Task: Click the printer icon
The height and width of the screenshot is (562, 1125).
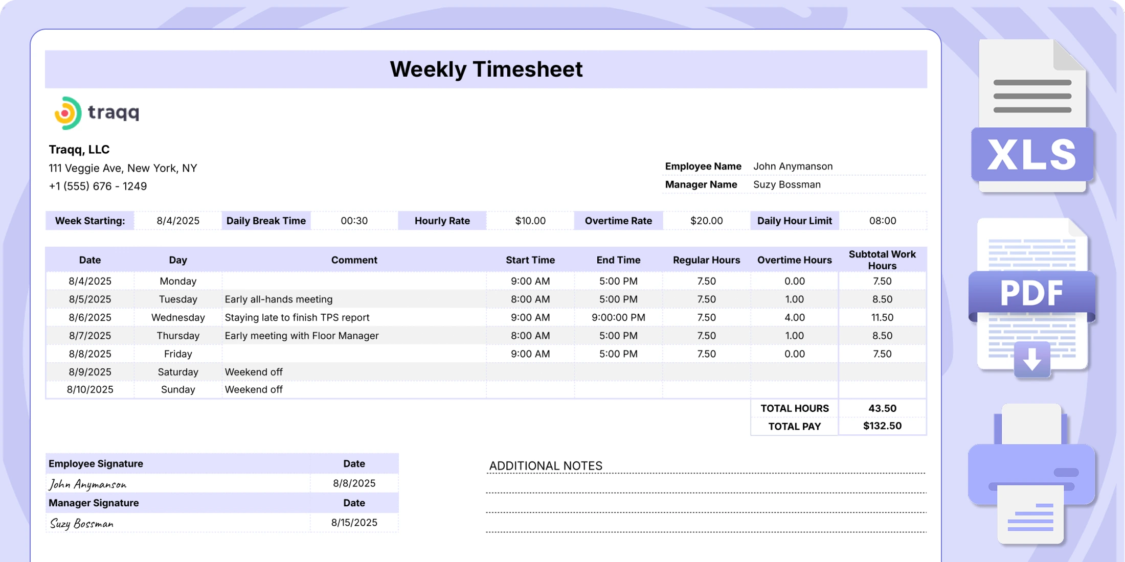Action: [1031, 474]
